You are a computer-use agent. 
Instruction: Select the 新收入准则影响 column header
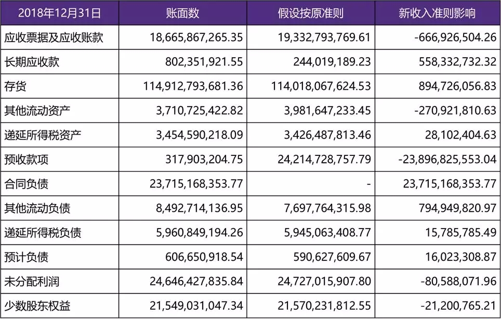coord(437,13)
